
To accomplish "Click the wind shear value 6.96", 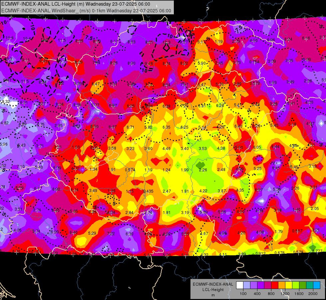I will click(271, 40).
